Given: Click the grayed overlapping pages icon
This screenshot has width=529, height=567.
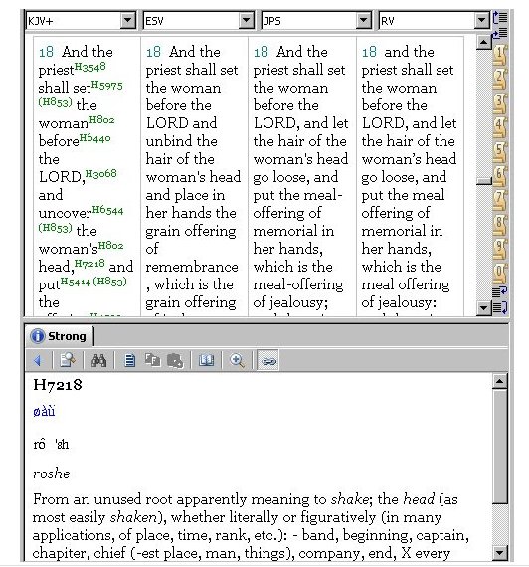Looking at the screenshot, I should [152, 360].
